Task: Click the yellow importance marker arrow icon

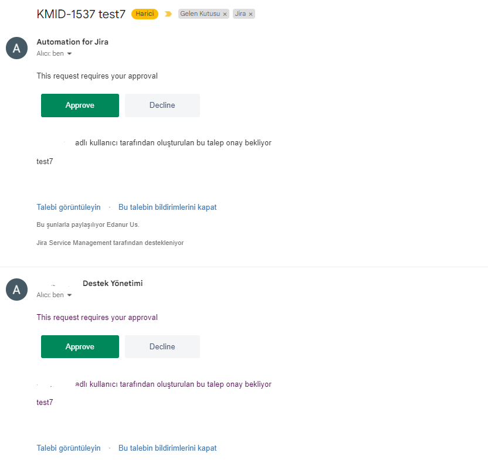Action: click(168, 14)
